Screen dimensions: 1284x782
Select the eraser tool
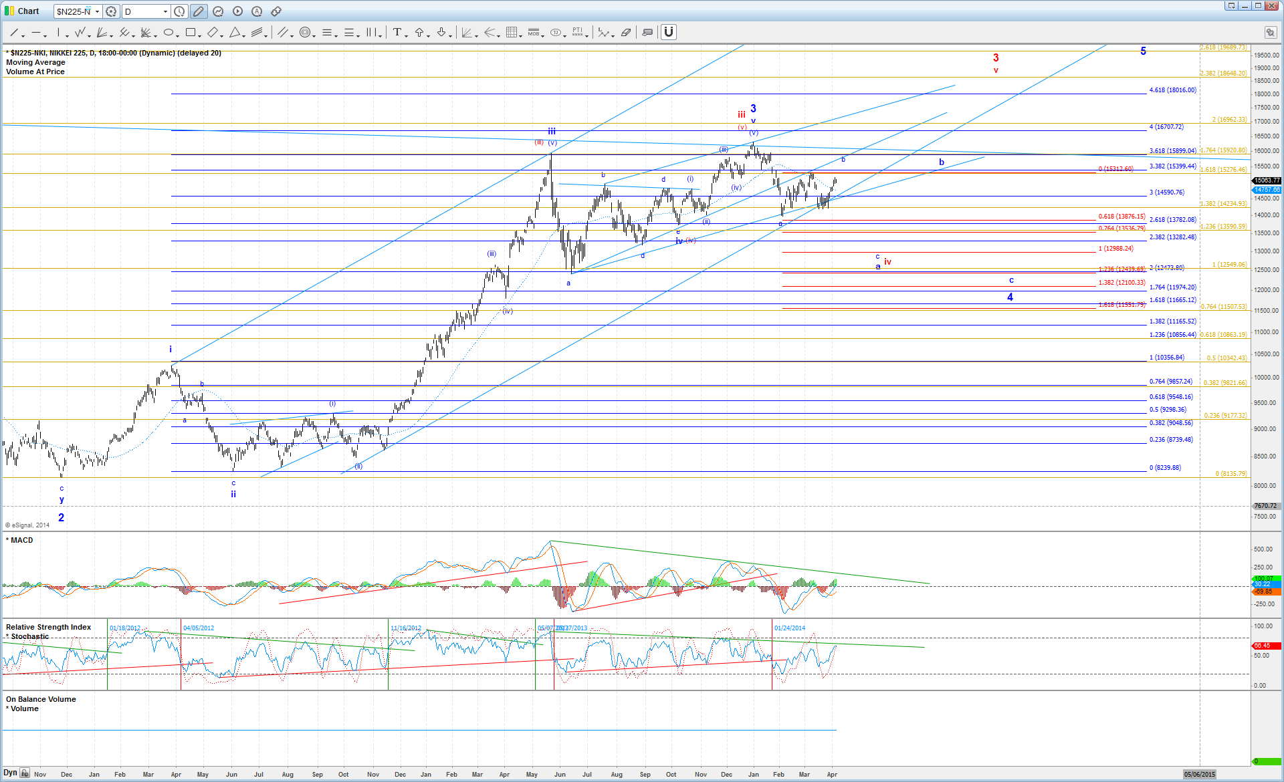click(x=626, y=32)
